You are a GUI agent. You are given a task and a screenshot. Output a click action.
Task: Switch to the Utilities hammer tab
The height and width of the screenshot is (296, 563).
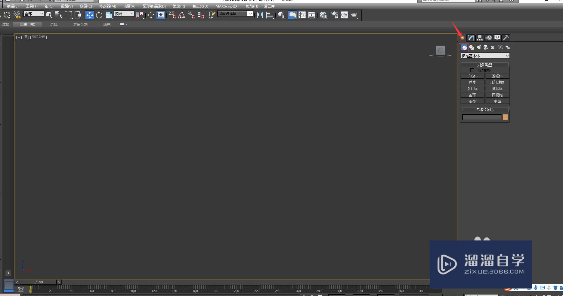[x=506, y=38]
